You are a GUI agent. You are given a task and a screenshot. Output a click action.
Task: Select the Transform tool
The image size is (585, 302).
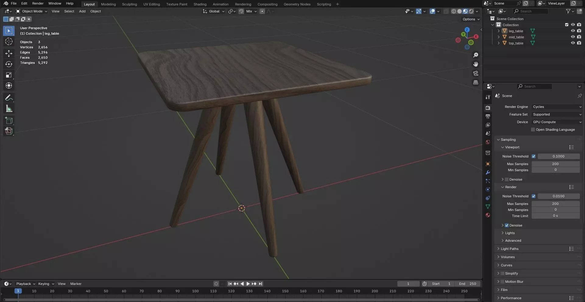click(9, 85)
